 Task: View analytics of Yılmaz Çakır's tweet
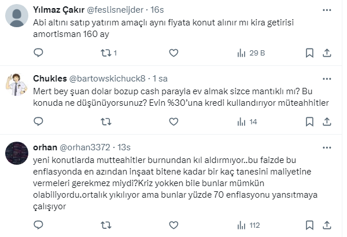tap(241, 53)
